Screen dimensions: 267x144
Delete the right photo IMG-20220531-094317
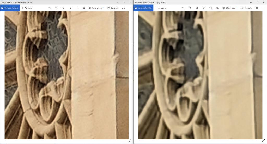click(x=197, y=8)
